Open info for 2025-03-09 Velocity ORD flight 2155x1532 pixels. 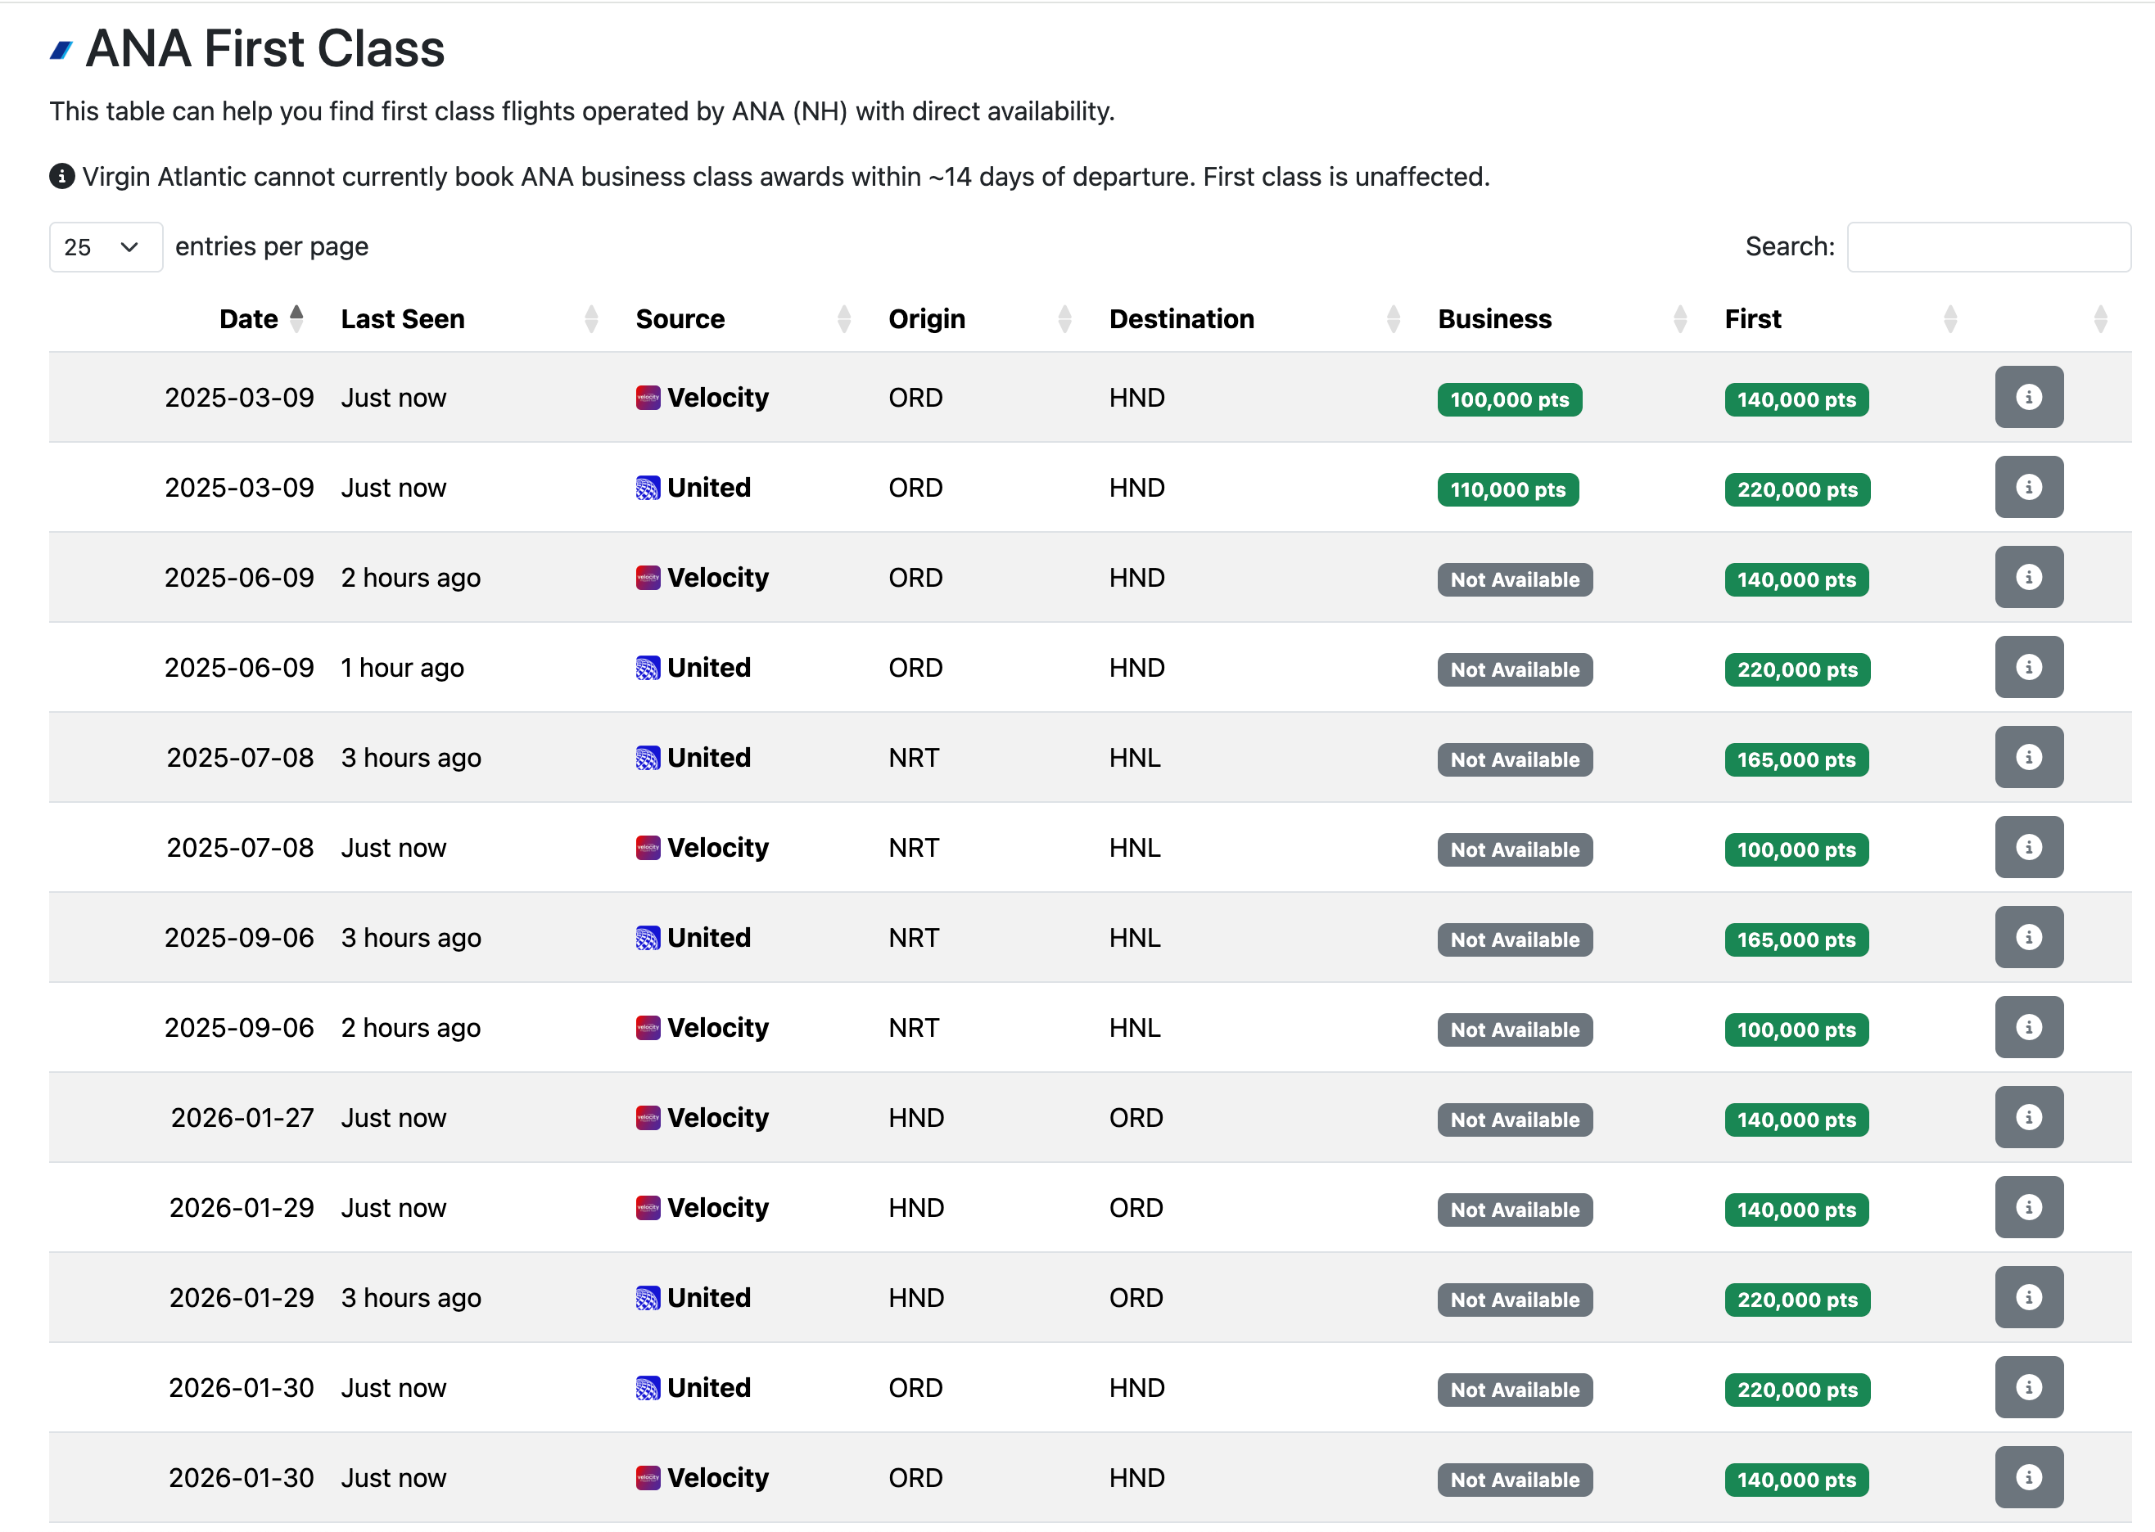click(x=2029, y=397)
